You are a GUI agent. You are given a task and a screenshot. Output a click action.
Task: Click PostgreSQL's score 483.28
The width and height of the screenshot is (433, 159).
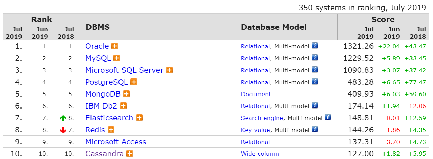(361, 82)
